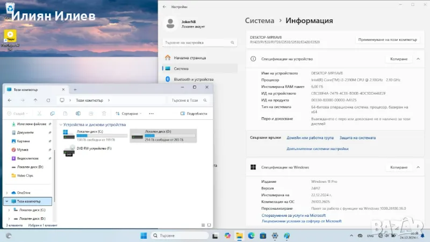
Task: Collapse Устройства и дискови устройства group
Action: 61,125
